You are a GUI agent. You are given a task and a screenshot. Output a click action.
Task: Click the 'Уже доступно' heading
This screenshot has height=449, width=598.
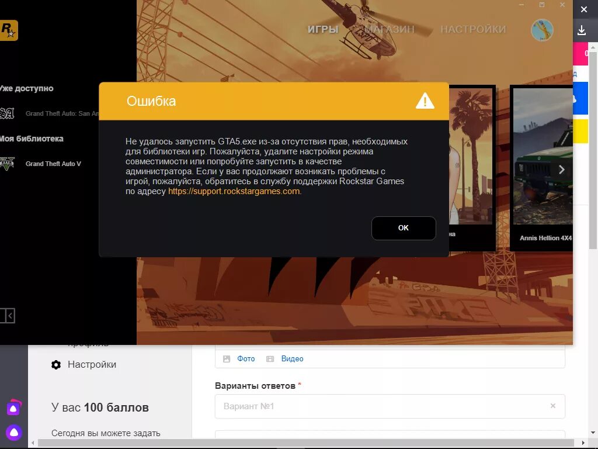coord(26,89)
